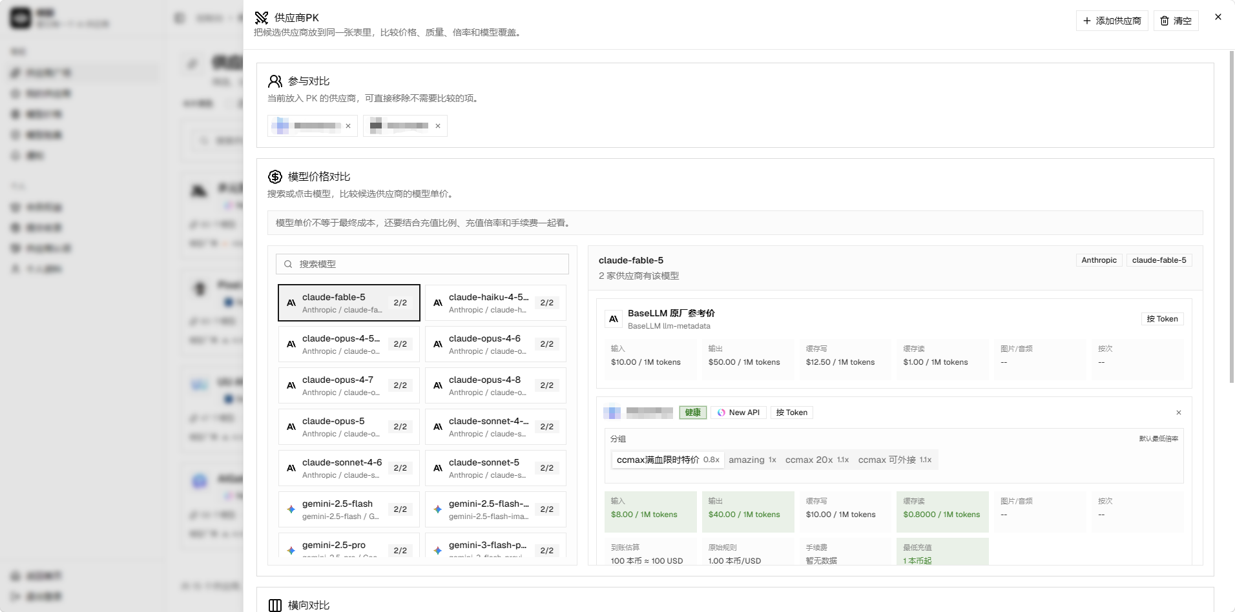Viewport: 1235px width, 612px height.
Task: Select the claude-opus-4-6 model card
Action: [495, 344]
